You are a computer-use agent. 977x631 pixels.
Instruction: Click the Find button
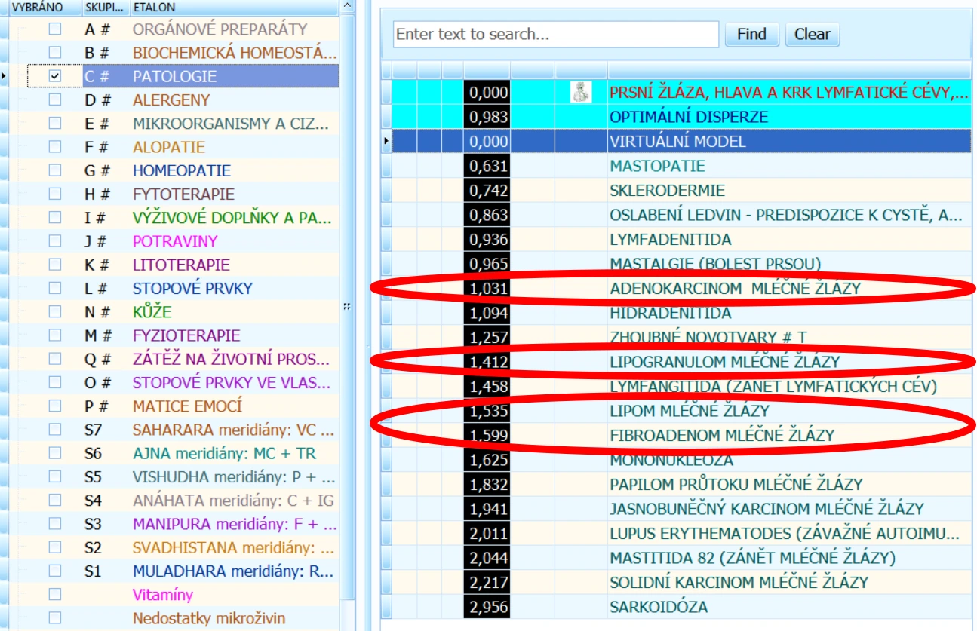tap(751, 34)
